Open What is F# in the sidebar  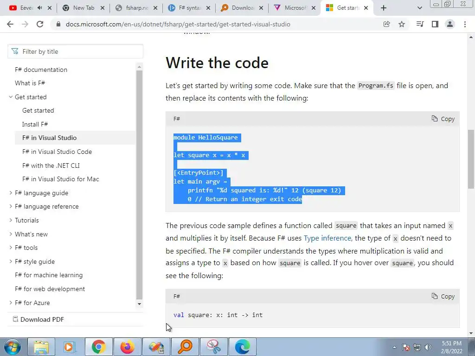click(x=30, y=83)
